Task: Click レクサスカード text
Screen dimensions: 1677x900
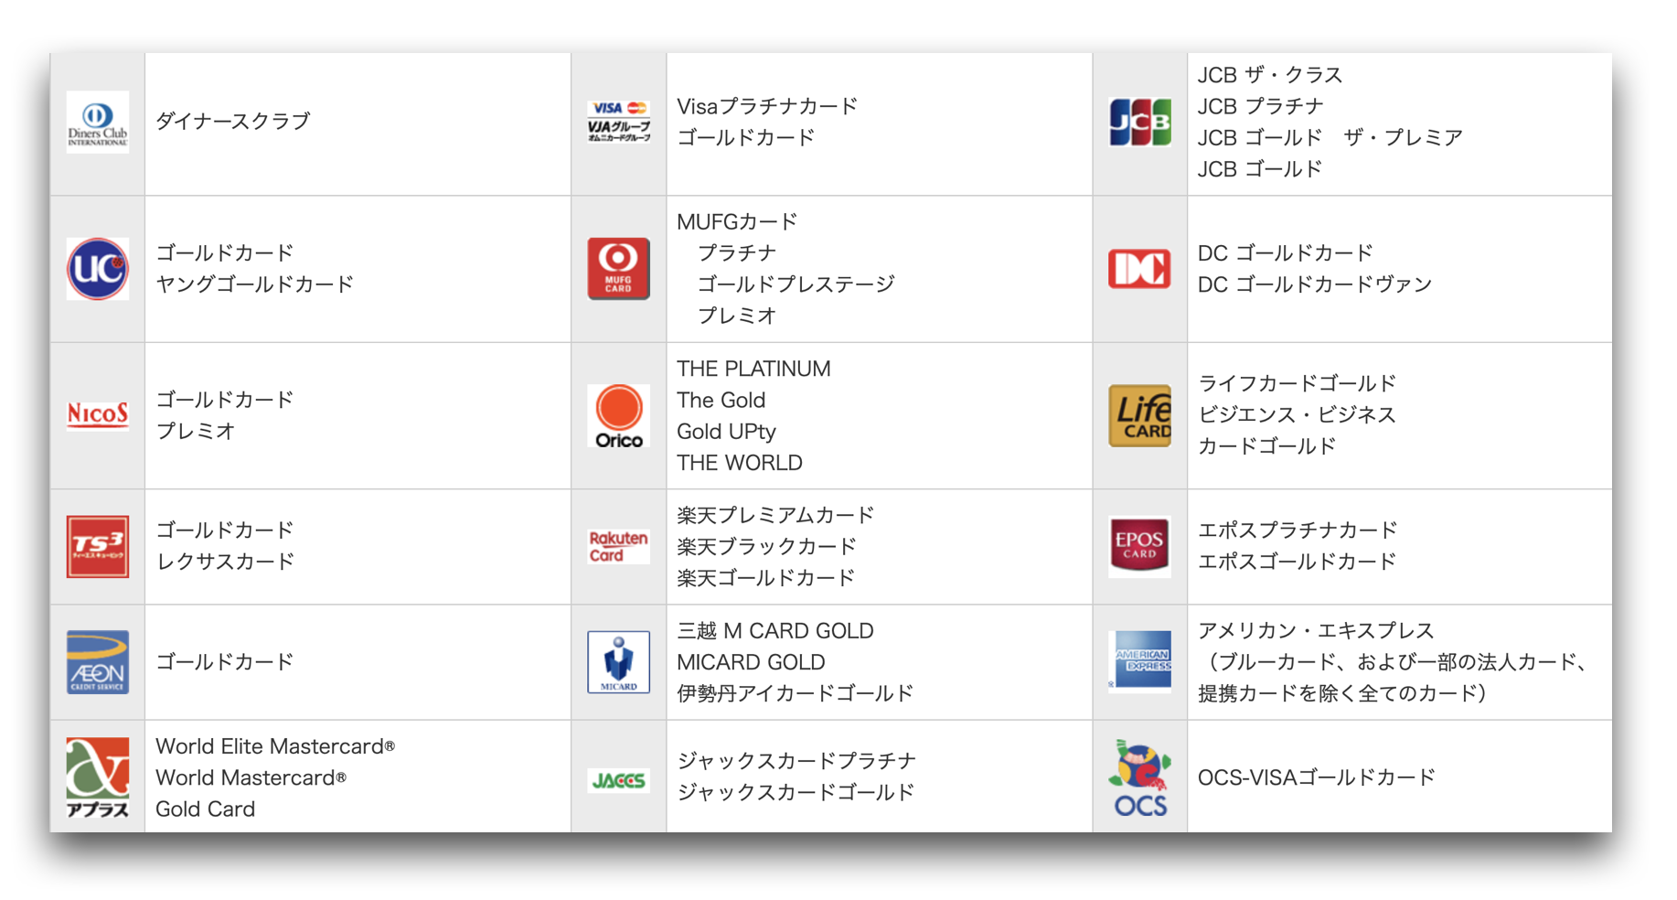Action: pyautogui.click(x=225, y=562)
